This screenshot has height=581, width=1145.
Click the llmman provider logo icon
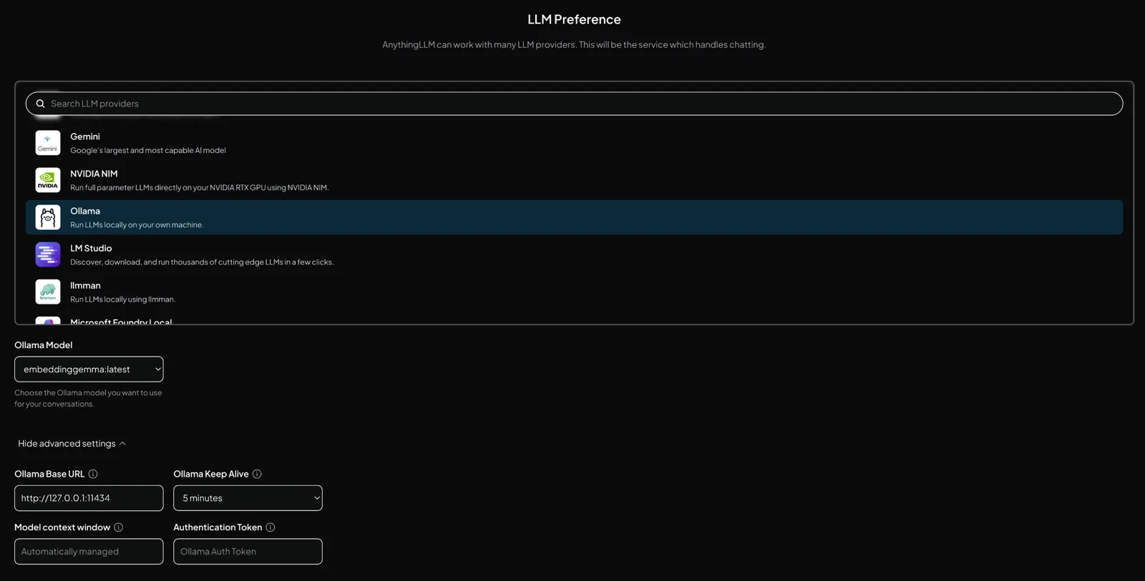click(48, 292)
